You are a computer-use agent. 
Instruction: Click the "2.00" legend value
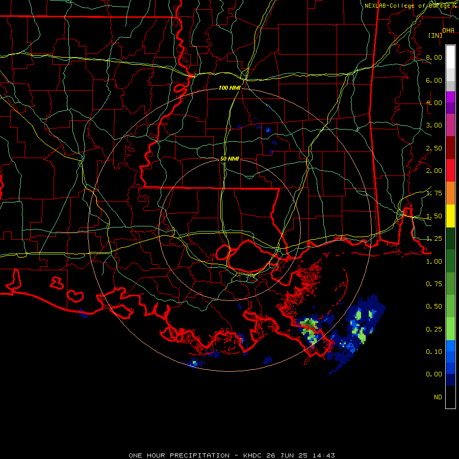pyautogui.click(x=434, y=171)
